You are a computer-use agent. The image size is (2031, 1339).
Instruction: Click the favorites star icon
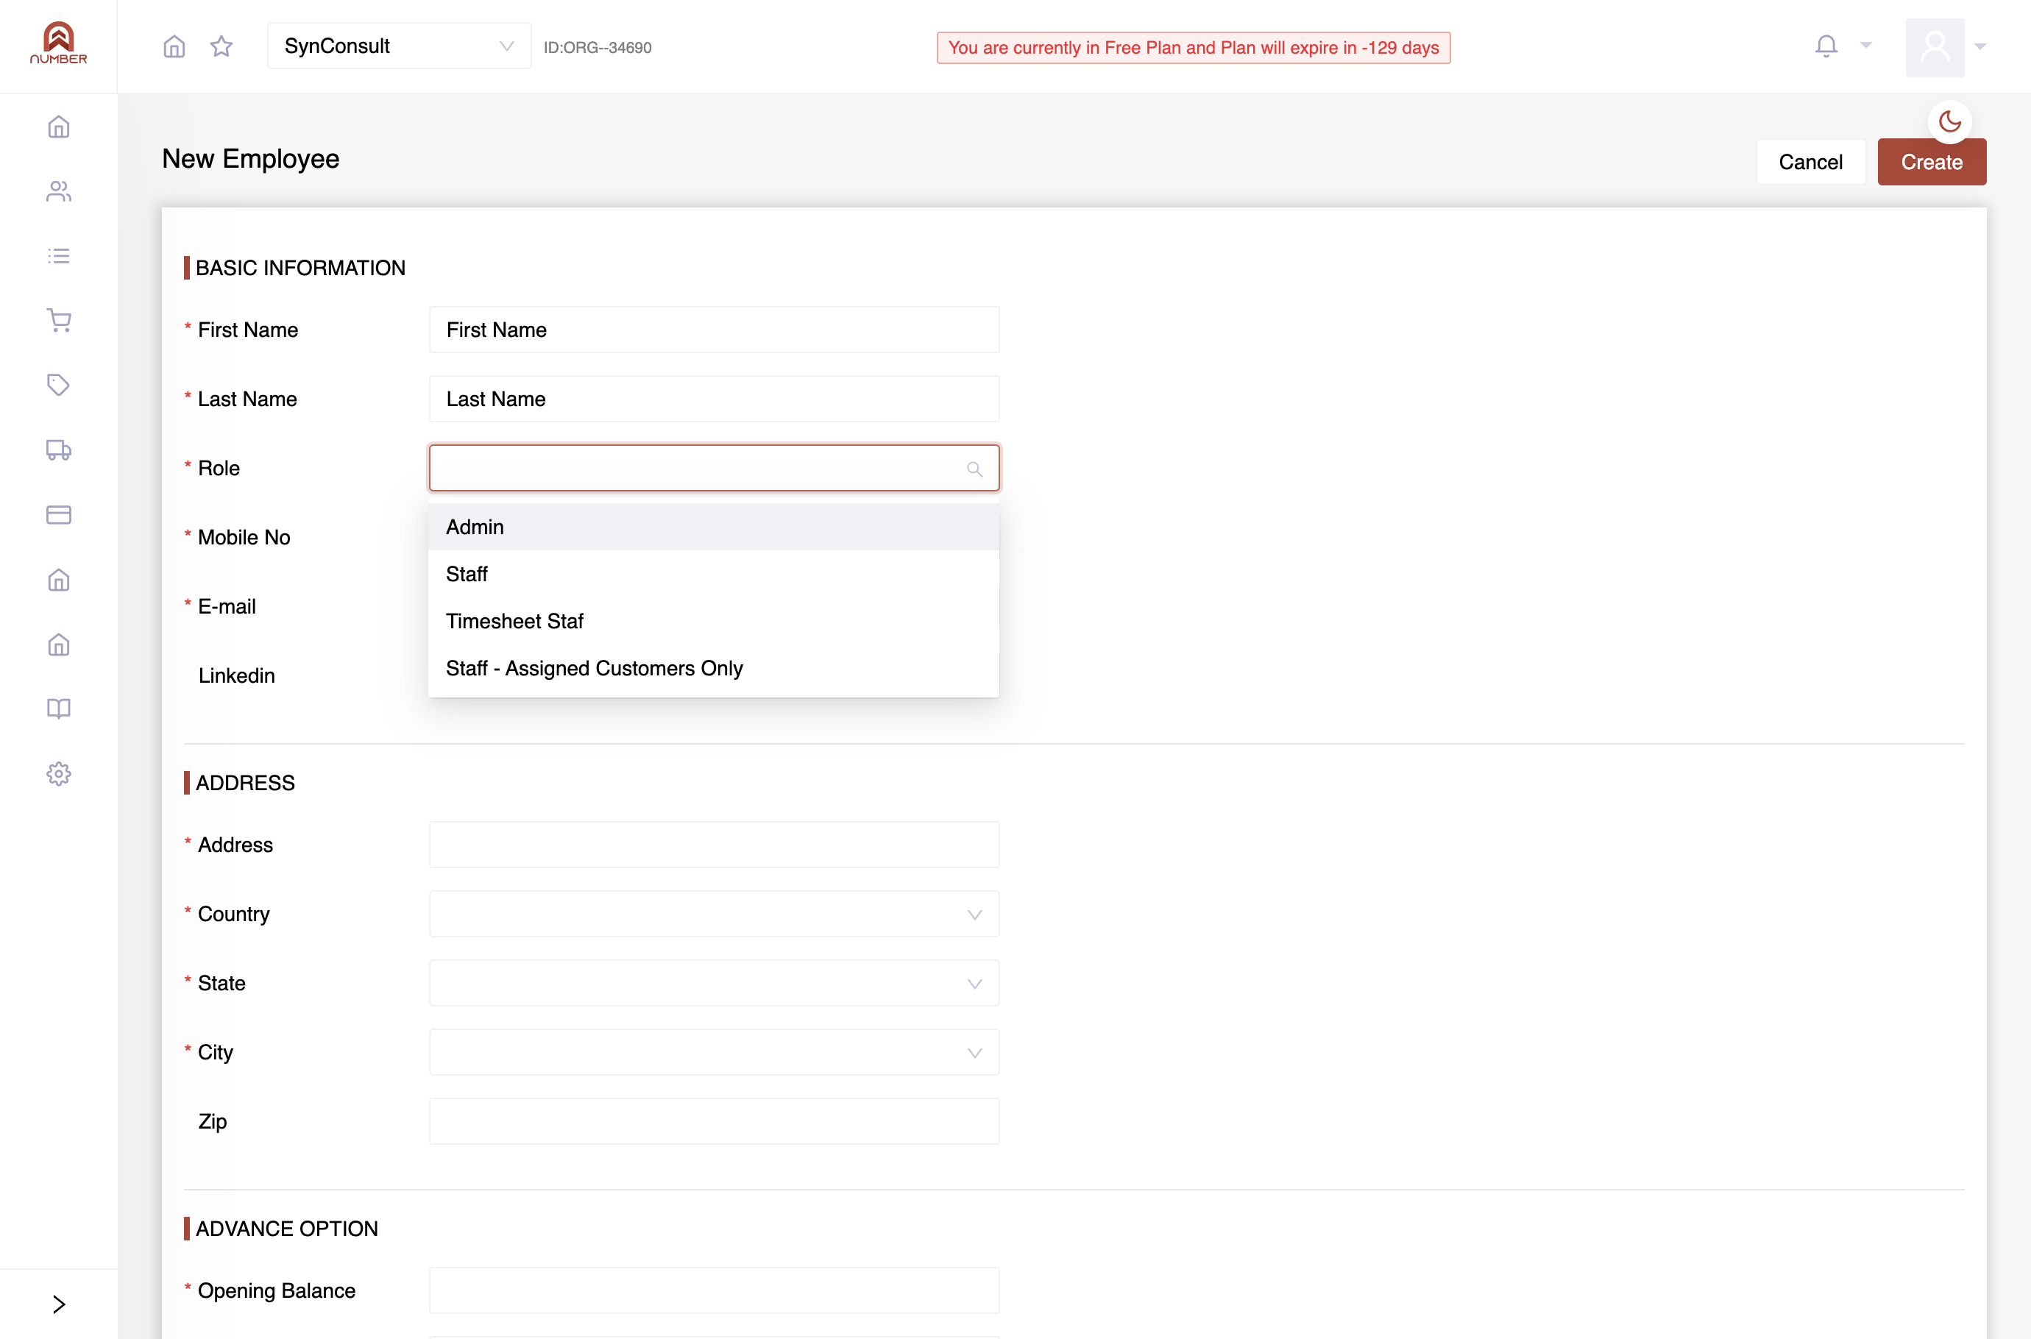coord(221,46)
